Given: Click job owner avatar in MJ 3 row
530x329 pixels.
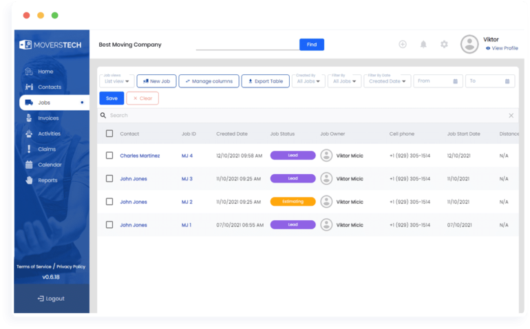Looking at the screenshot, I should 326,178.
